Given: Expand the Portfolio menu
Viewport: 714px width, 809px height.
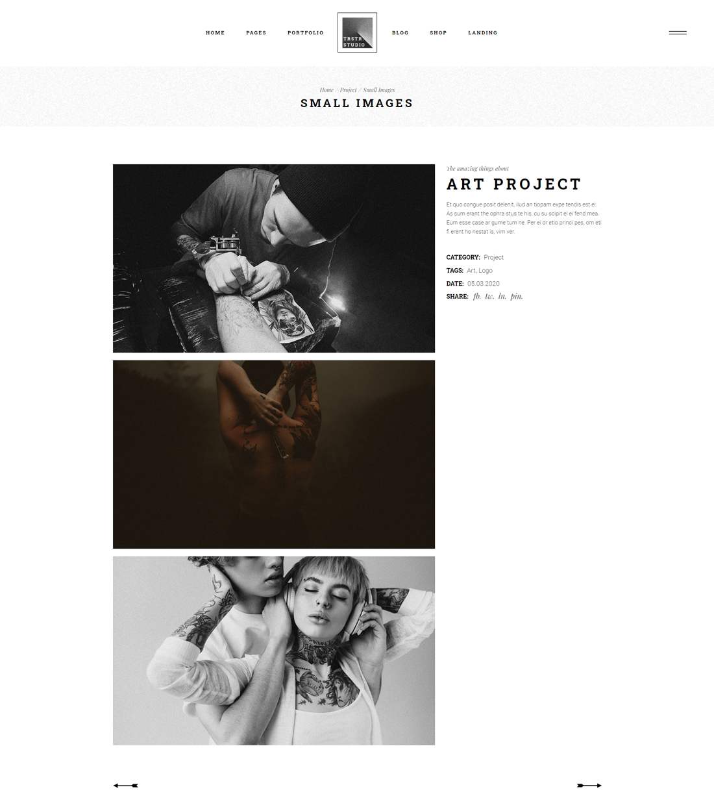Looking at the screenshot, I should (x=306, y=32).
